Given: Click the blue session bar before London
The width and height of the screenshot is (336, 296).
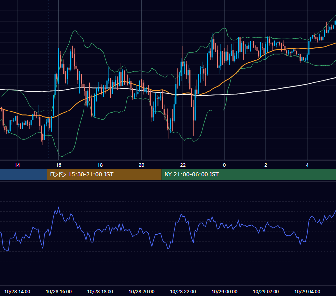Looking at the screenshot, I should point(24,174).
